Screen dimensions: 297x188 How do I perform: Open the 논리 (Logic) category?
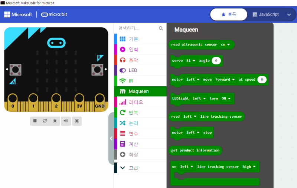coord(140,123)
